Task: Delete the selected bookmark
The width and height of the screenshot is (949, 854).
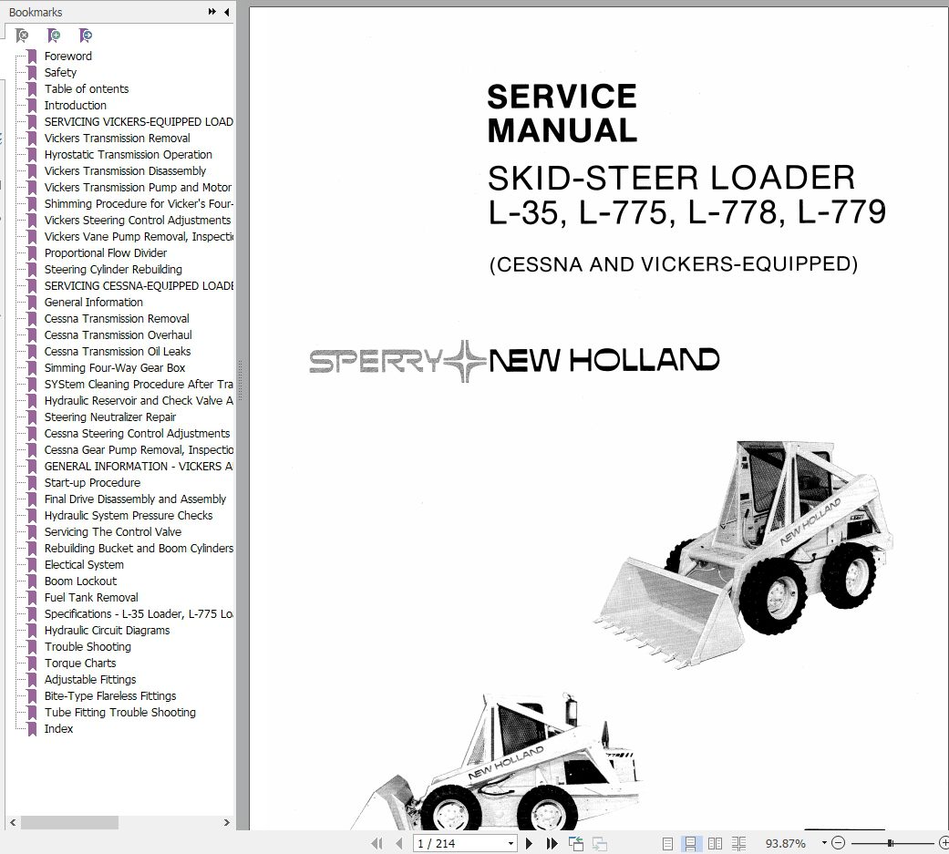Action: pos(22,35)
